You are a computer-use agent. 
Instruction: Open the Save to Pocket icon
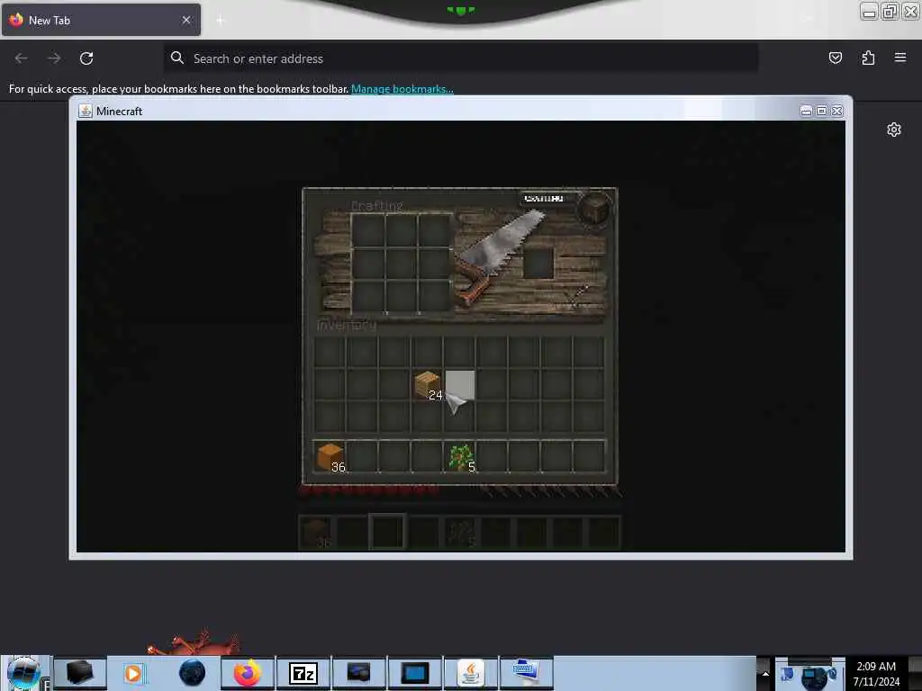835,58
